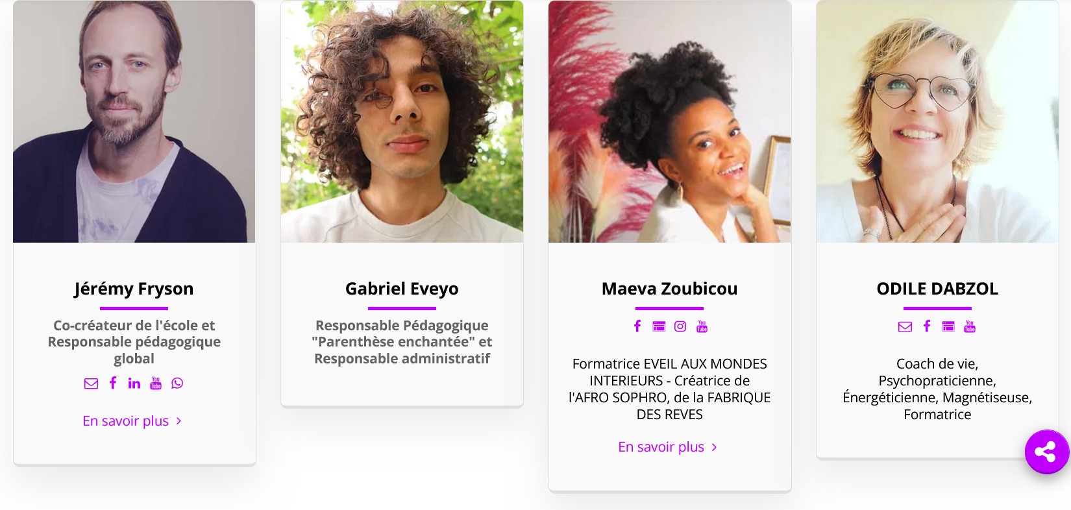
Task: Visit Jérémy Fryson's Facebook page icon
Action: click(113, 383)
